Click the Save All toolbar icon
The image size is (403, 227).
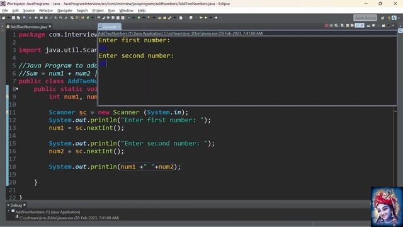18,18
